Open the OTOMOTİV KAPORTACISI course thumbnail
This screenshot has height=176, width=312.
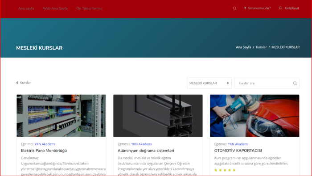[255, 116]
